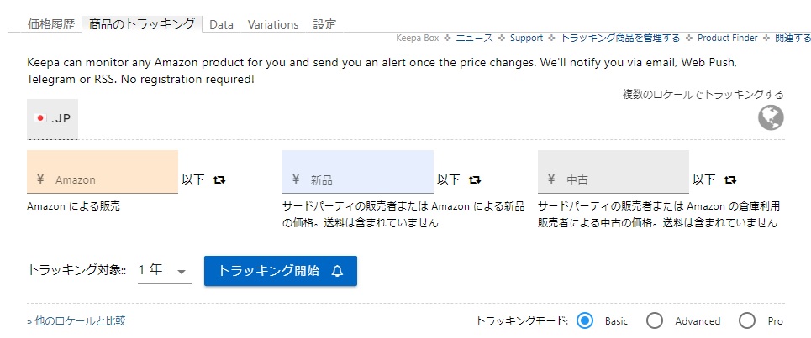Click the Amazon price input field
The height and width of the screenshot is (338, 811).
point(103,172)
